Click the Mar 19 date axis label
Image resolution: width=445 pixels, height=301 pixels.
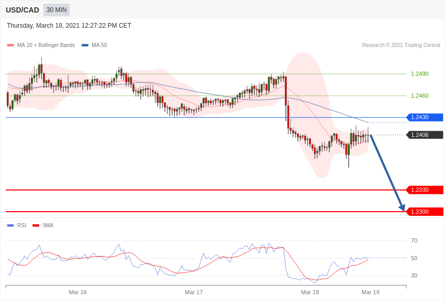(x=370, y=292)
